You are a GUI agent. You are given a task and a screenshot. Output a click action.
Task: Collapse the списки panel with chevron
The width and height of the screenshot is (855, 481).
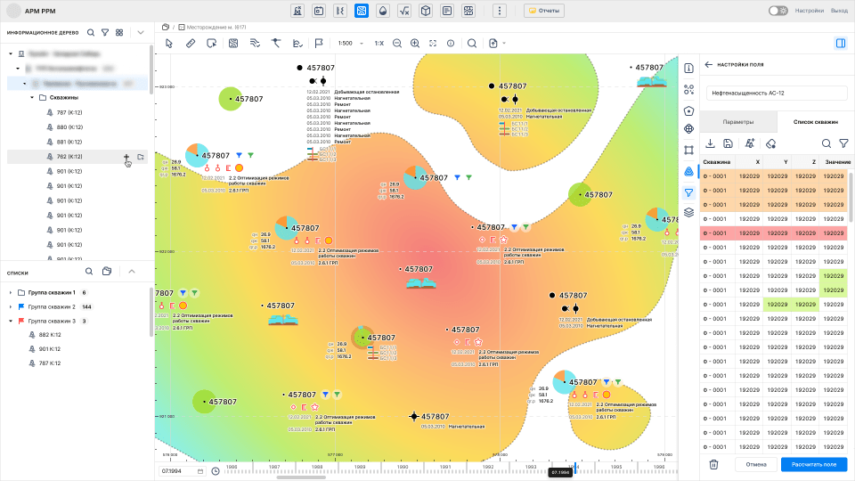[x=132, y=272]
